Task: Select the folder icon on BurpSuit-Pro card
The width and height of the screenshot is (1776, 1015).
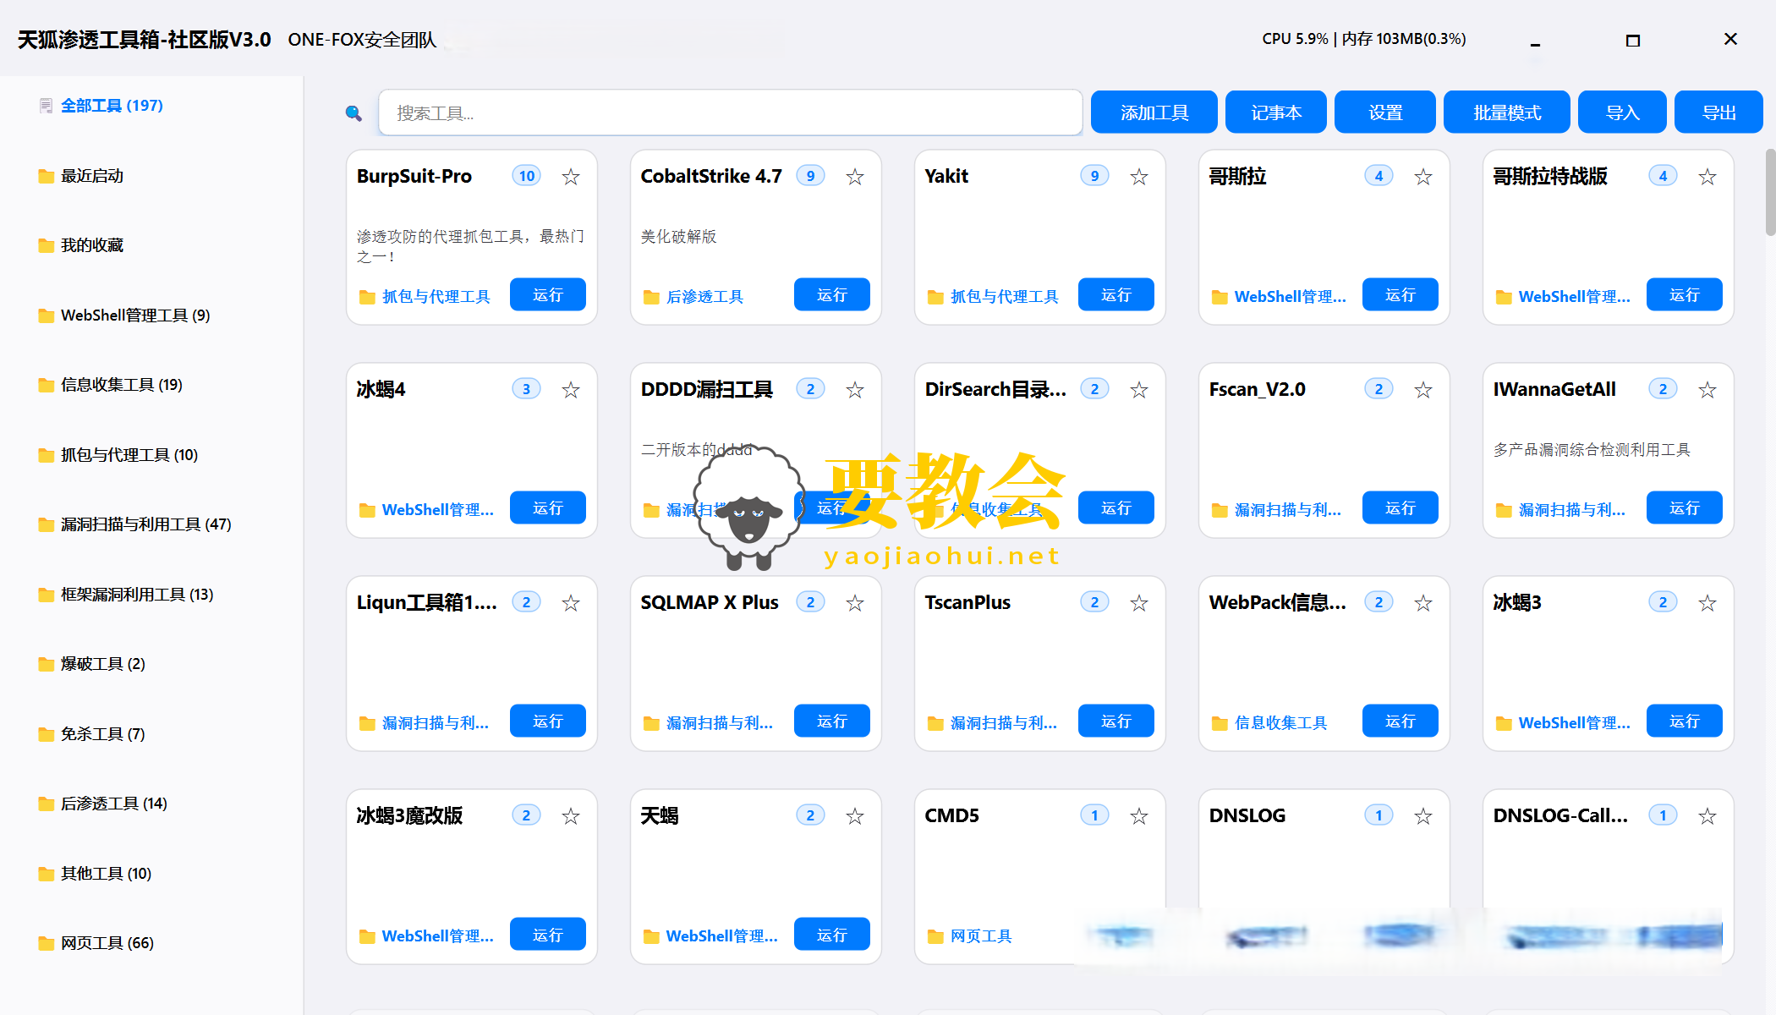Action: (368, 297)
